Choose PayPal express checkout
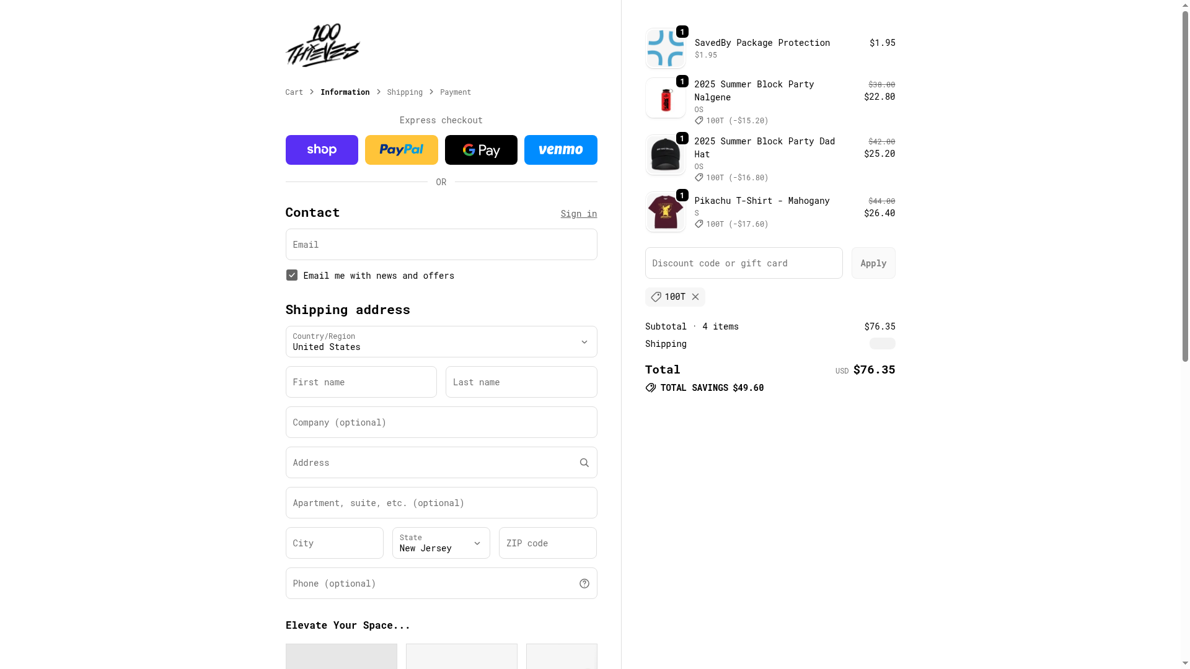1190x669 pixels. [x=402, y=150]
